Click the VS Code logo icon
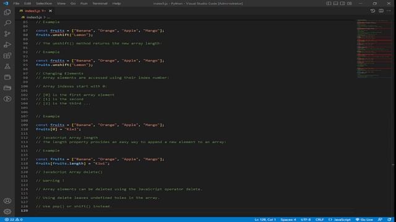The width and height of the screenshot is (396, 222). (6, 3)
